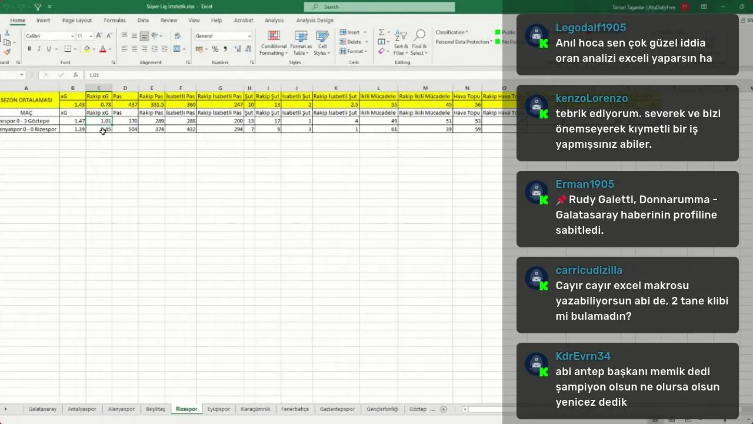Image resolution: width=753 pixels, height=424 pixels.
Task: Click the Copy icon in Clipboard group
Action: point(6,42)
